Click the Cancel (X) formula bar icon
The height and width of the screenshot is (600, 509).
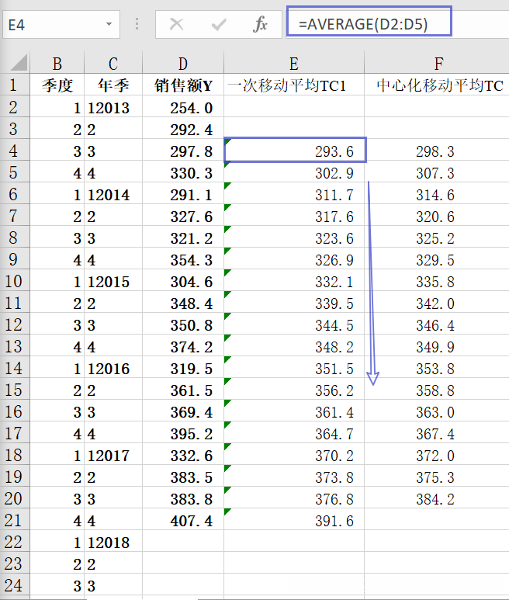(176, 25)
